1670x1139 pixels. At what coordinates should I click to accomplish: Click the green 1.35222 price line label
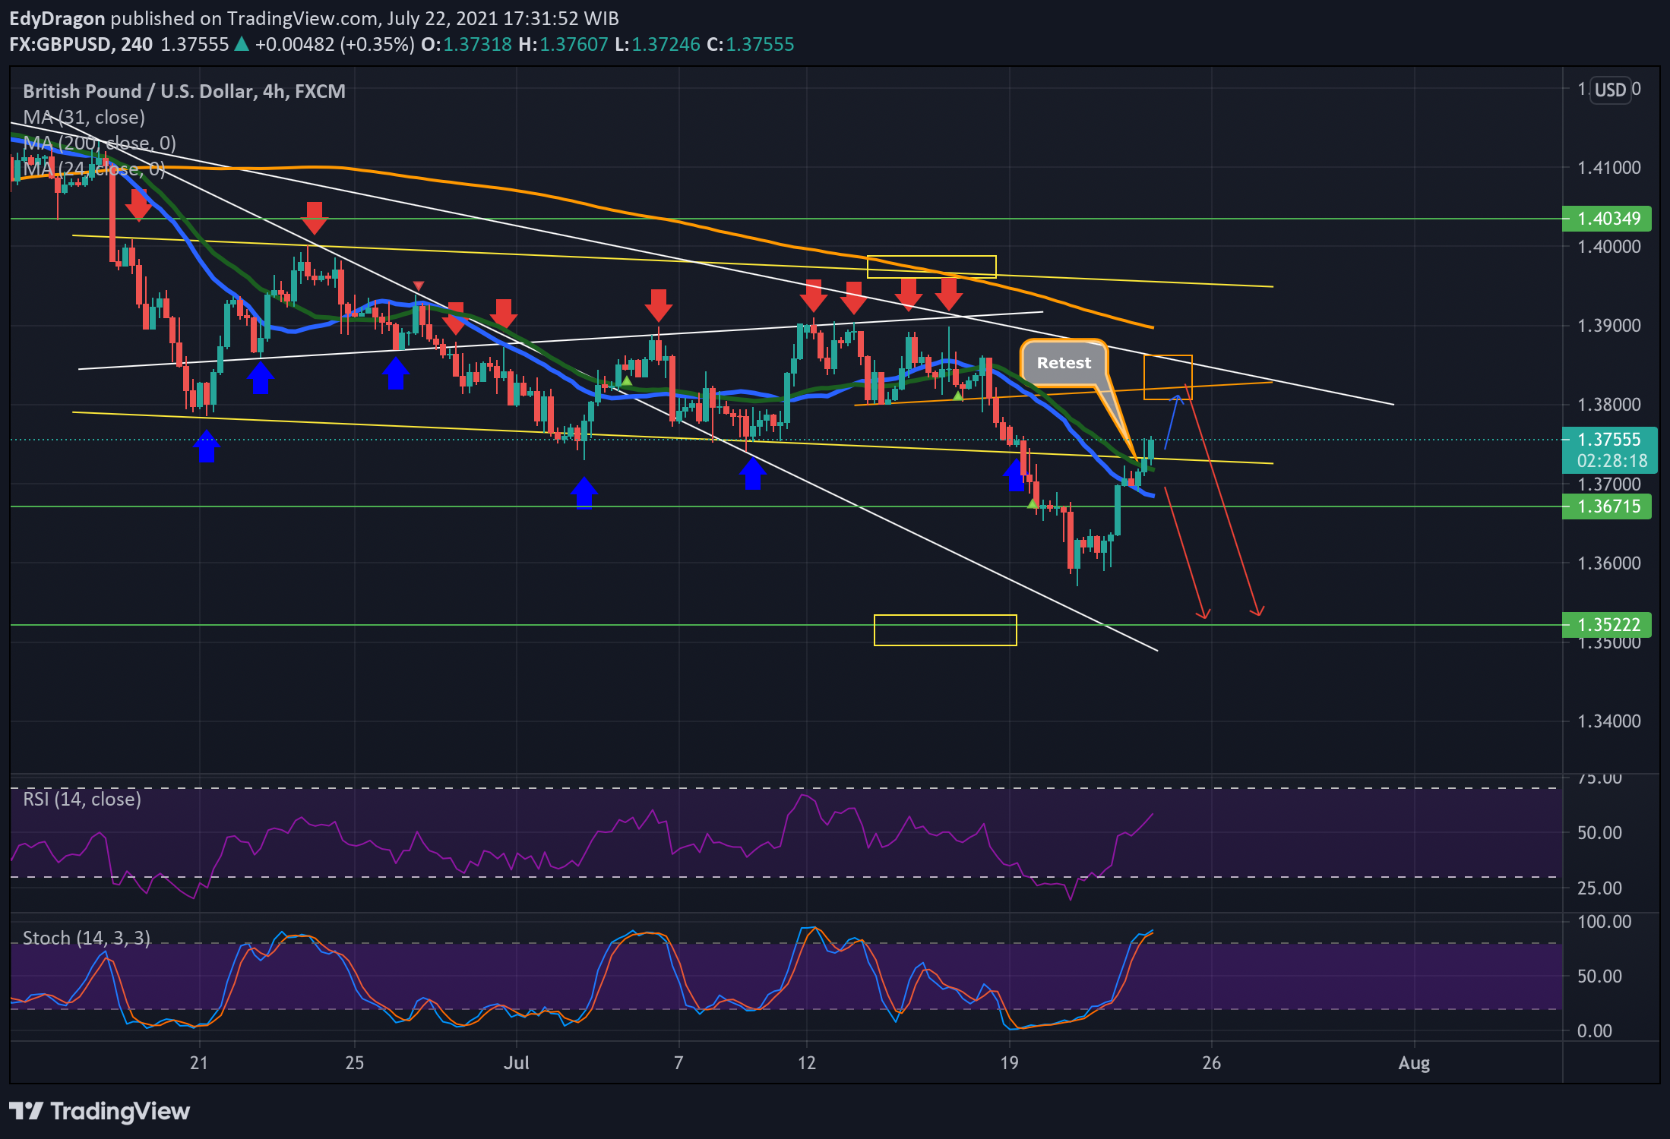[x=1607, y=625]
